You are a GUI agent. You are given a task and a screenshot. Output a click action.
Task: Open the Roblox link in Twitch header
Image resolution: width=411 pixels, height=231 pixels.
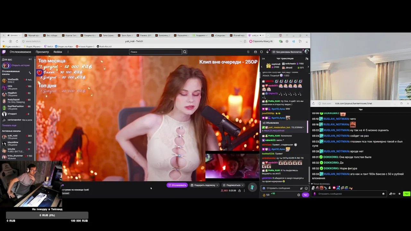tap(58, 52)
